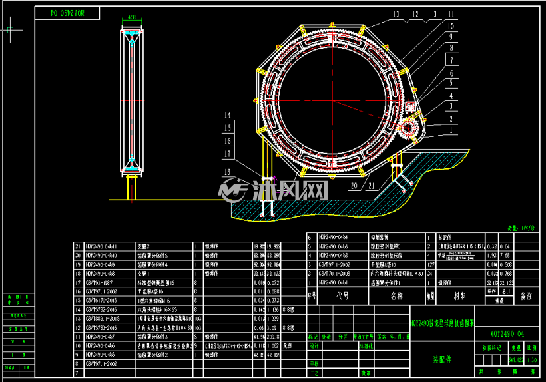546x382 pixels.
Task: Select balloon callout number 18 on drawing
Action: point(227,172)
